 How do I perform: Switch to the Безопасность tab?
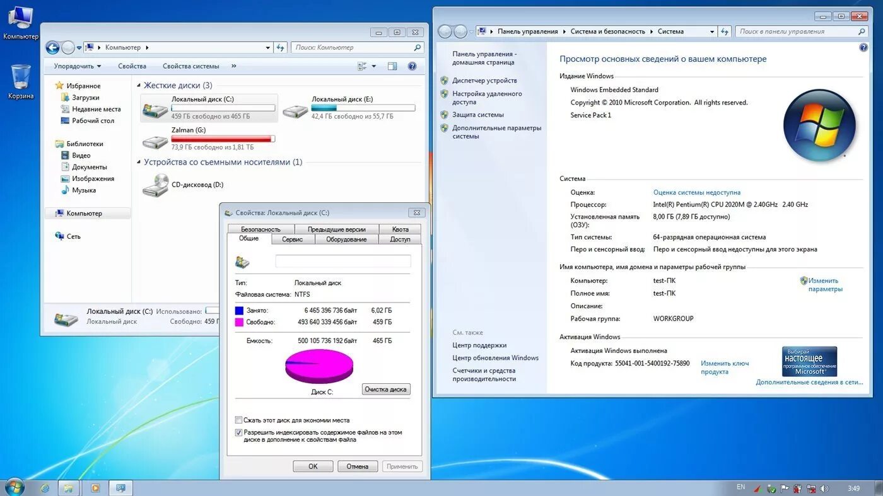click(260, 229)
